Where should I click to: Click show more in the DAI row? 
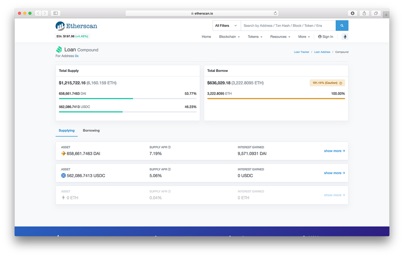335,151
